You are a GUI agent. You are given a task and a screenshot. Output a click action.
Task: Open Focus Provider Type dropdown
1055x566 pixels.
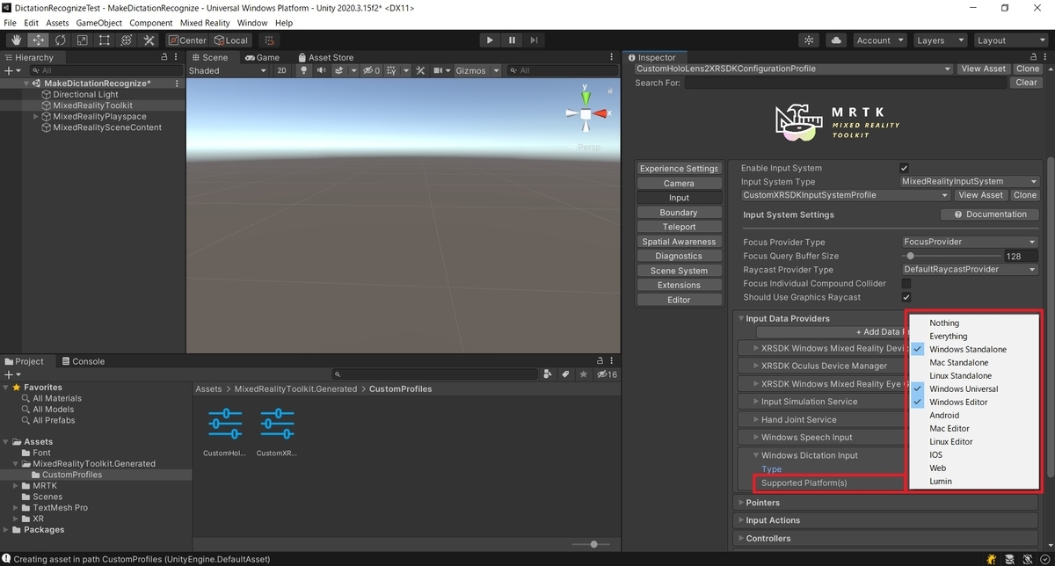point(970,242)
